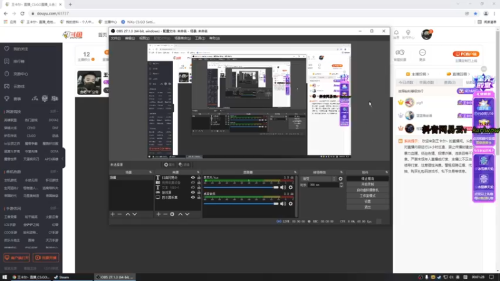Open 页游中心 icon in Douyu sidebar
This screenshot has width=500, height=281.
pos(7,74)
